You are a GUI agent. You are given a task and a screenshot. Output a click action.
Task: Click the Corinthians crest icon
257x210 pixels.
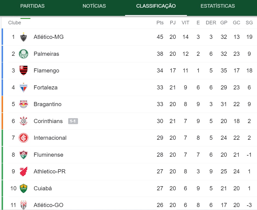[24, 121]
